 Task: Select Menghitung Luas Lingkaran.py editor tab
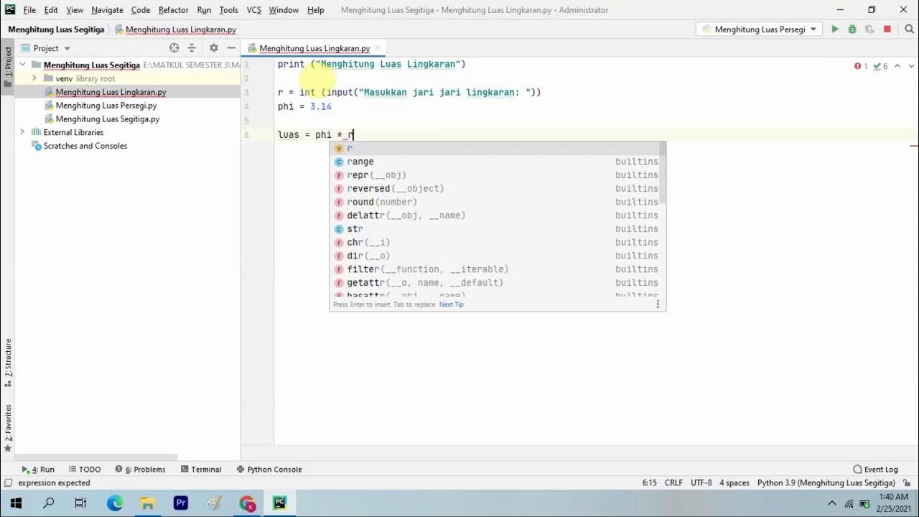[x=314, y=48]
